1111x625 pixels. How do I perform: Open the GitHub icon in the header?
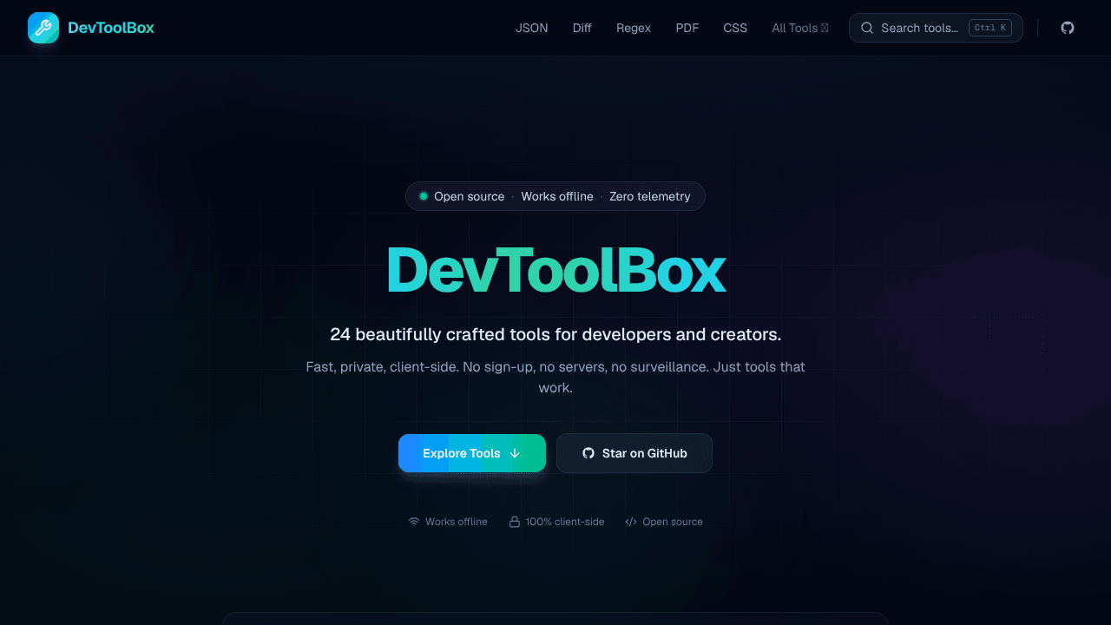pos(1068,28)
